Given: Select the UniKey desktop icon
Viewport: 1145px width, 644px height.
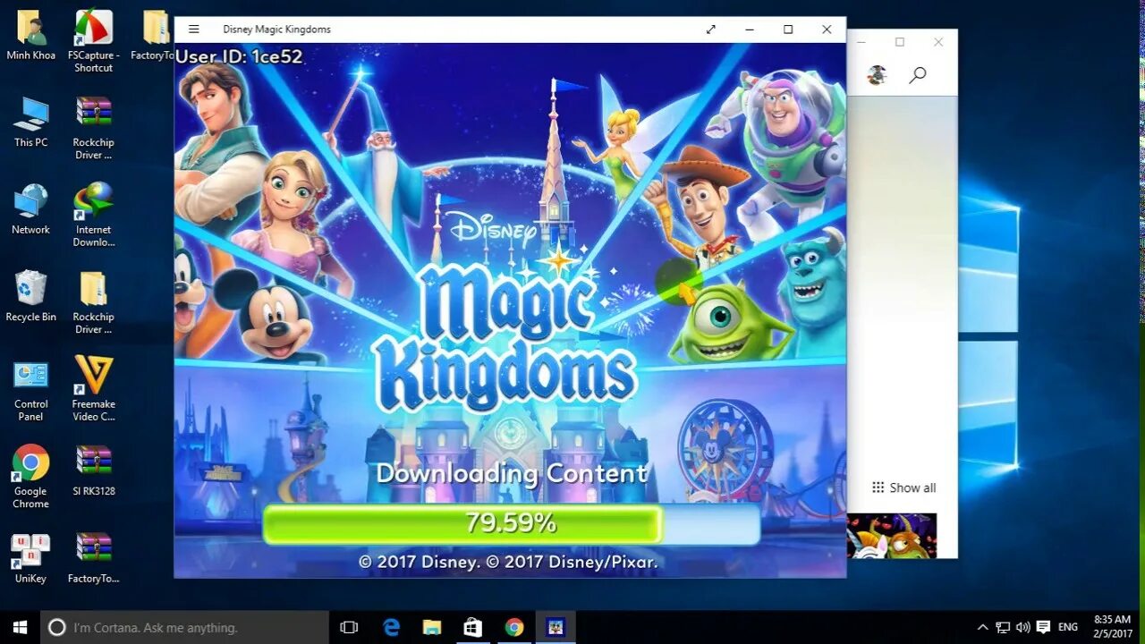Looking at the screenshot, I should (31, 558).
